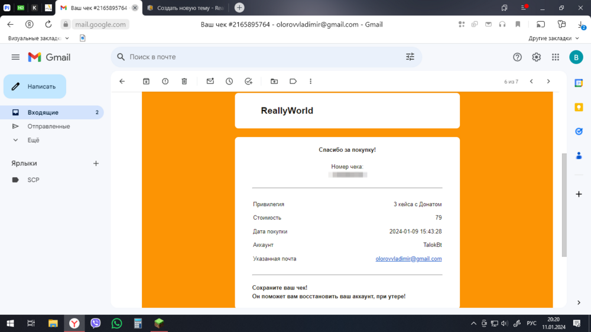Open Google Keep side panel
Image resolution: width=591 pixels, height=332 pixels.
pyautogui.click(x=579, y=108)
